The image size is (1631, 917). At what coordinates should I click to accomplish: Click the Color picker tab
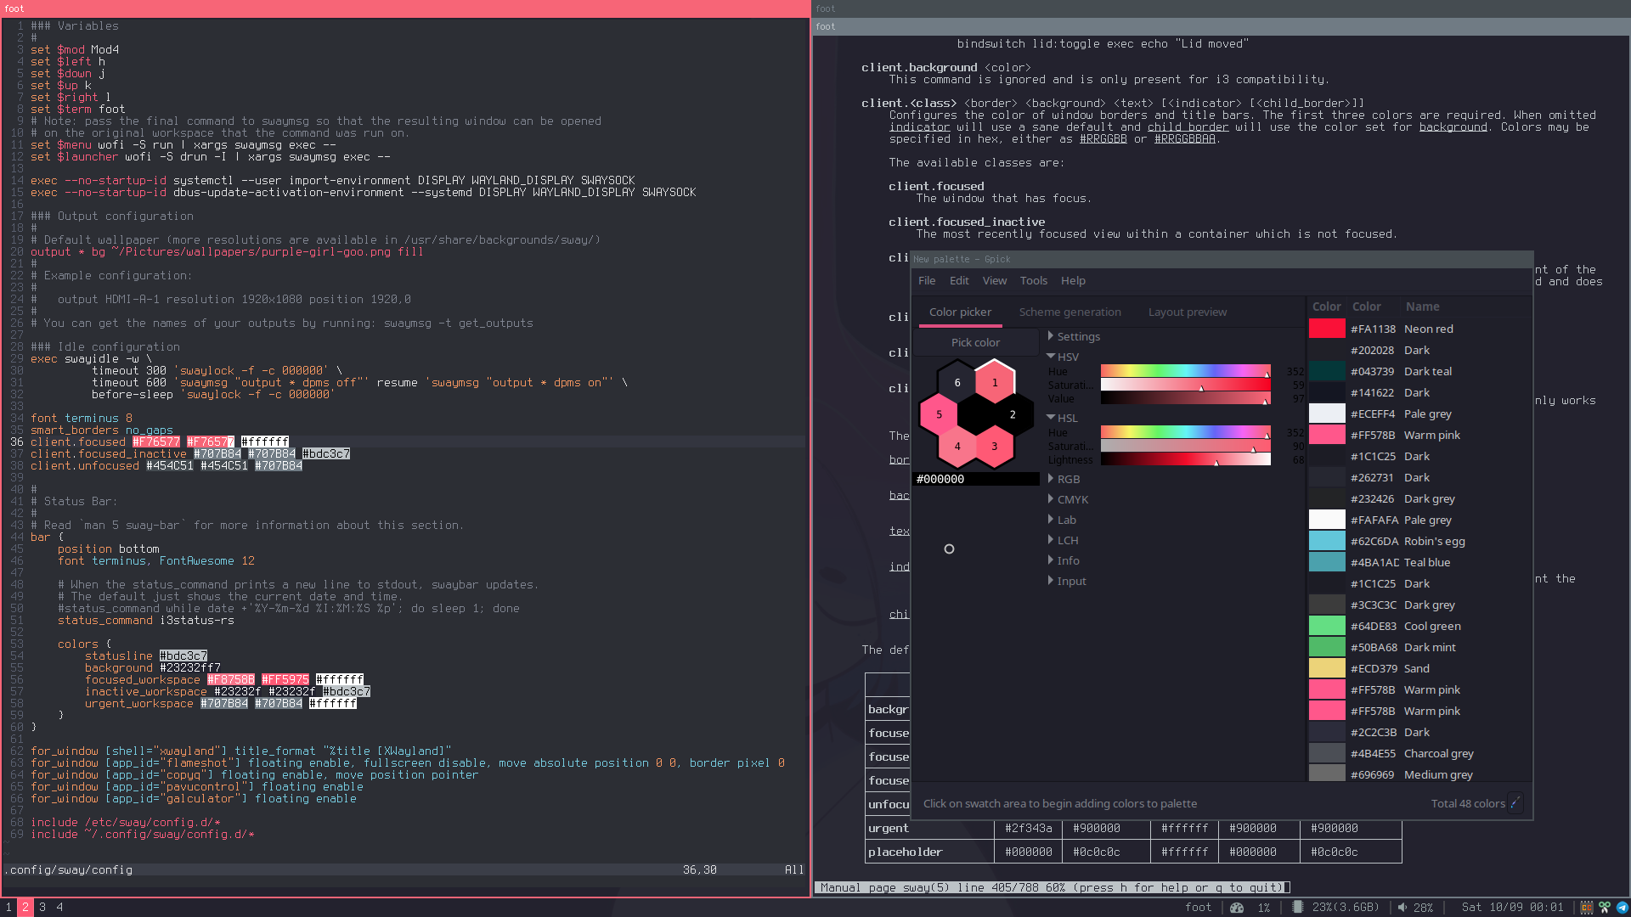pyautogui.click(x=959, y=312)
